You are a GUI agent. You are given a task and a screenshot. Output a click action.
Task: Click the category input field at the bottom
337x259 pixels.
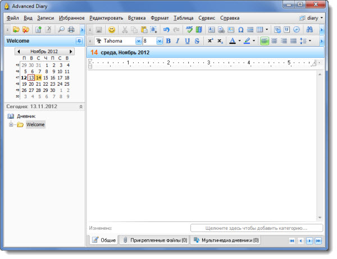pyautogui.click(x=257, y=228)
